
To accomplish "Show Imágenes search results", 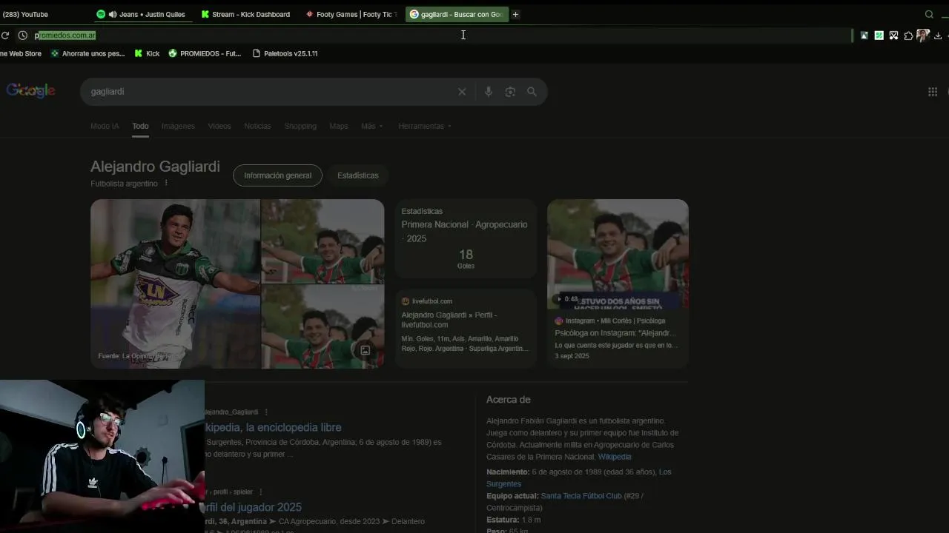I will 178,126.
